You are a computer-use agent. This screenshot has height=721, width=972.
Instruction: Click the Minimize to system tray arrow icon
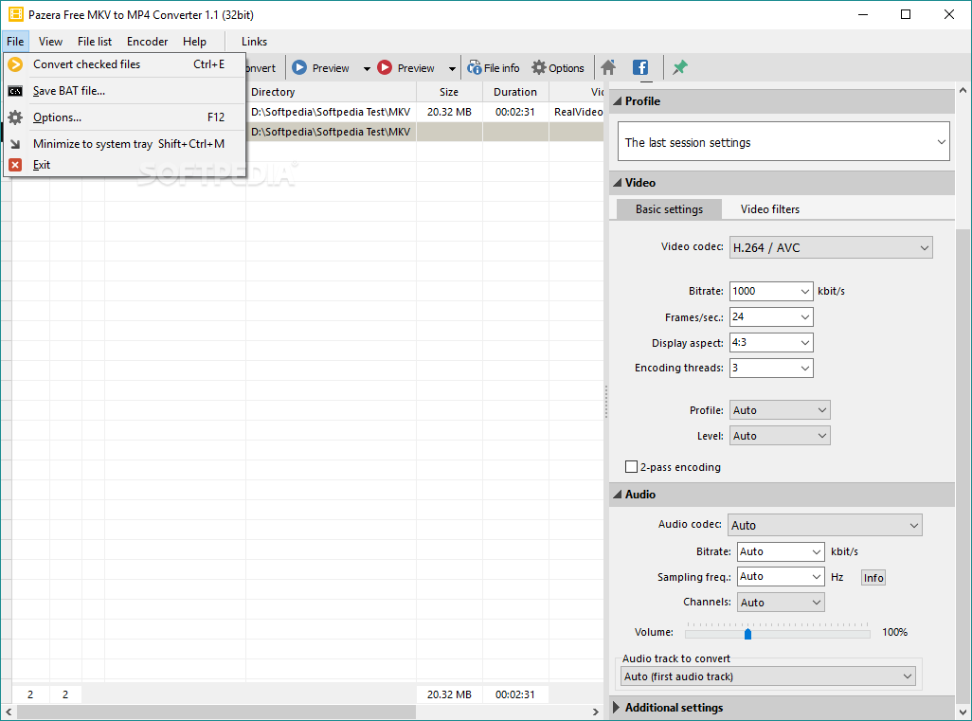point(15,144)
